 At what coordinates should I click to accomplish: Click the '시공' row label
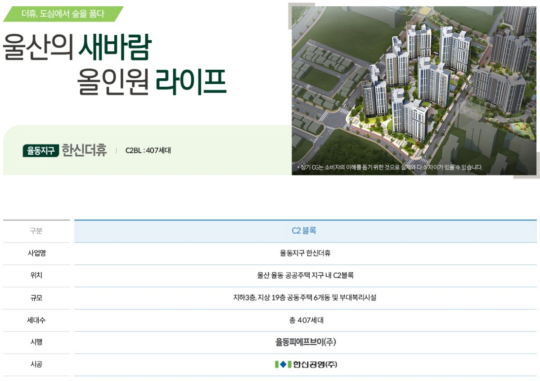[x=36, y=365]
